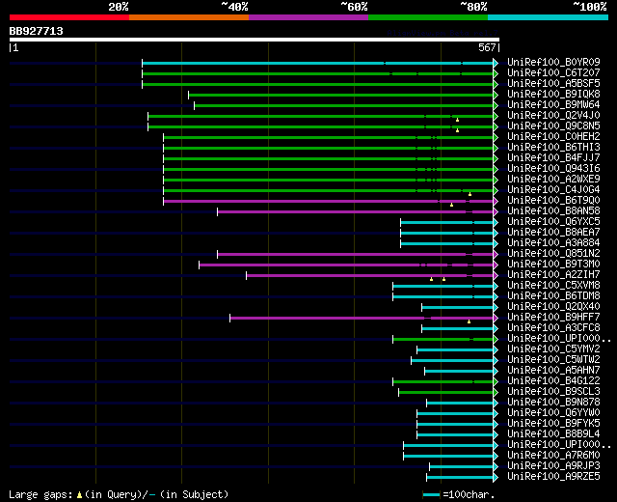This screenshot has width=617, height=502.
Task: Click the yellow gap marker in the Large gaps legend
Action: click(x=79, y=494)
